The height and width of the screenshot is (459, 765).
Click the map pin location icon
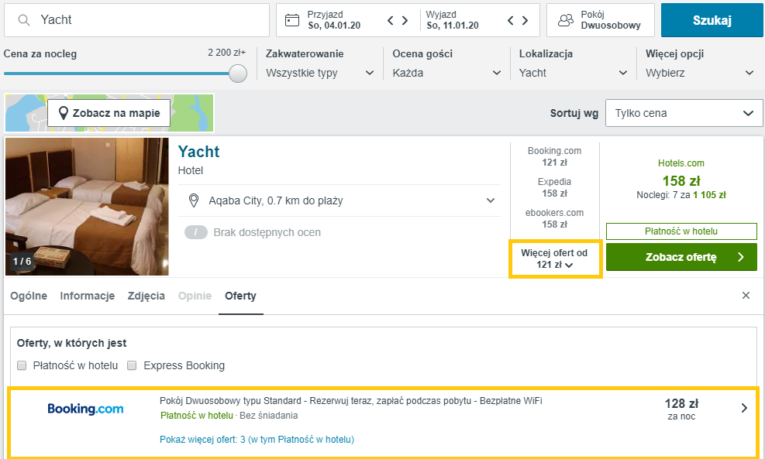point(194,200)
